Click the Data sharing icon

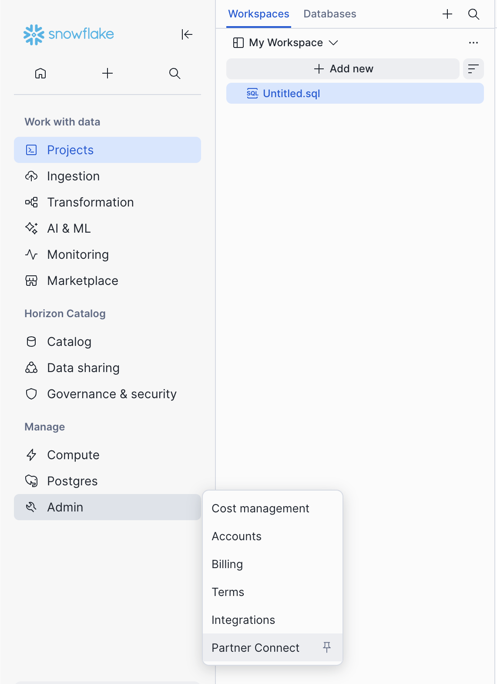[x=31, y=368]
